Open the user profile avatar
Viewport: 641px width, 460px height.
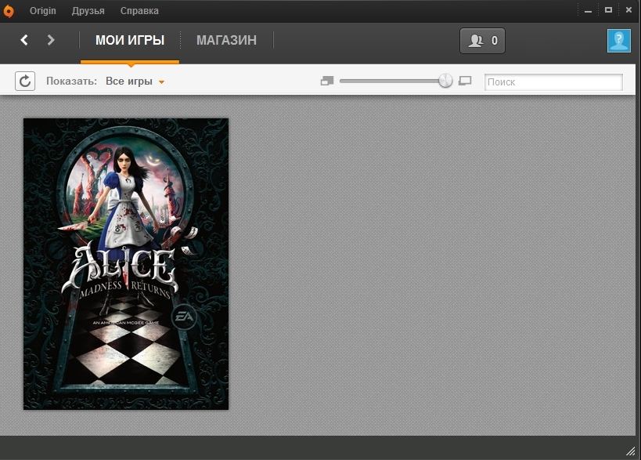click(618, 41)
